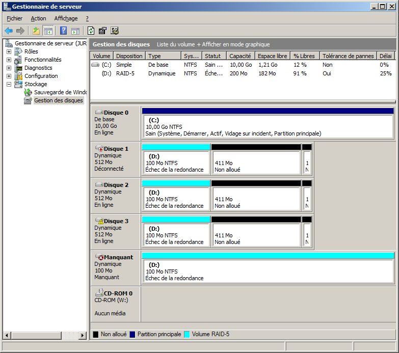Open the Affichage menu
Screen dimensions: 399x353
(66, 18)
